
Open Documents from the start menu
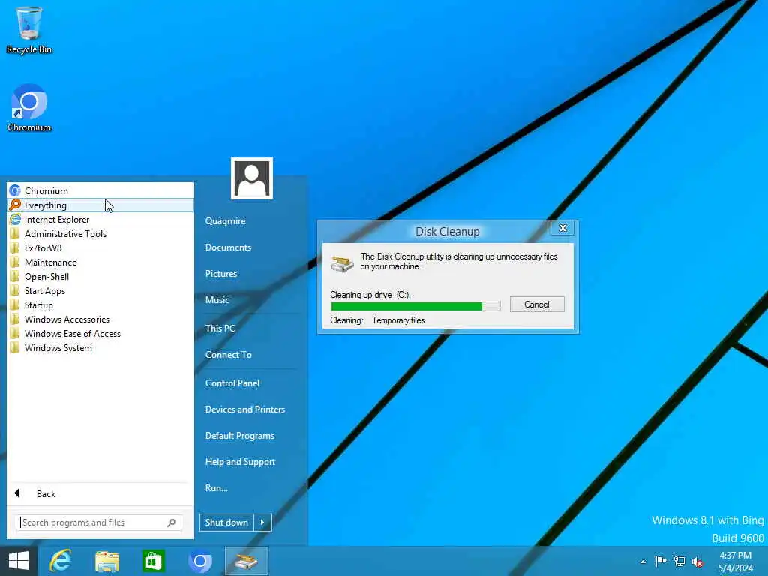click(228, 247)
